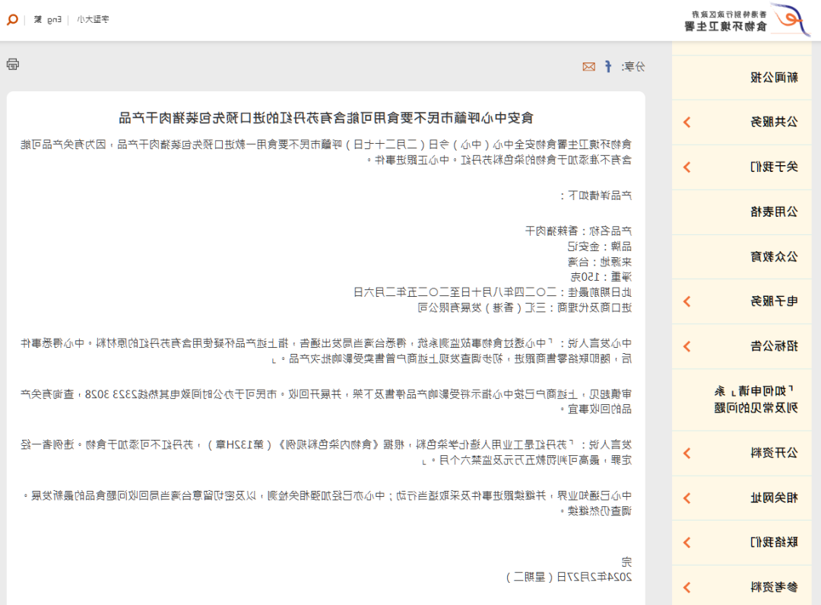
Task: Share the article via email envelope icon
Action: (x=588, y=67)
